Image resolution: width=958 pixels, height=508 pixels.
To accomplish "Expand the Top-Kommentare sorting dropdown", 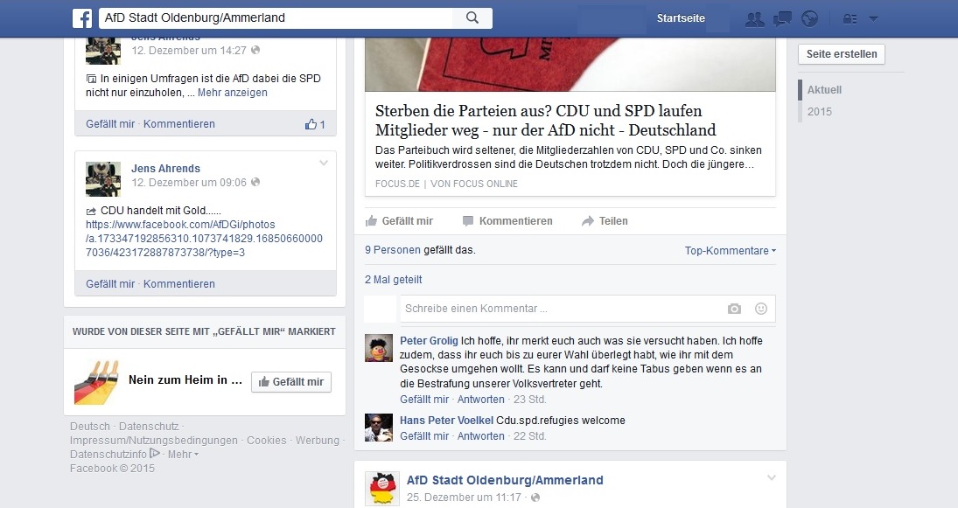I will pyautogui.click(x=730, y=251).
